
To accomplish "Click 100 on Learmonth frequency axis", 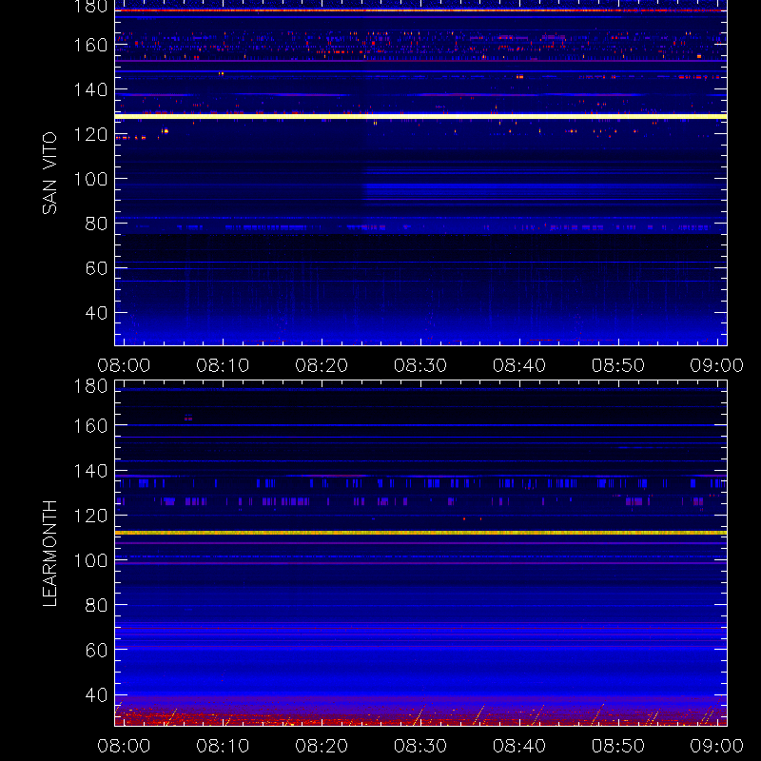I will tap(90, 560).
